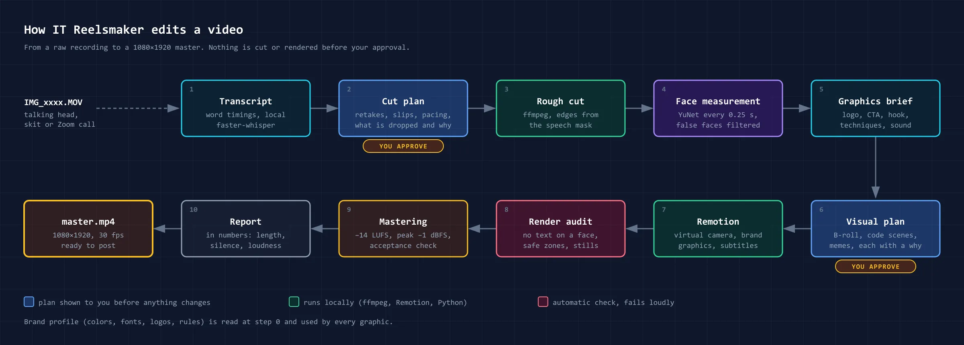Click YOU APPROVE badge under Visual plan

coord(876,266)
